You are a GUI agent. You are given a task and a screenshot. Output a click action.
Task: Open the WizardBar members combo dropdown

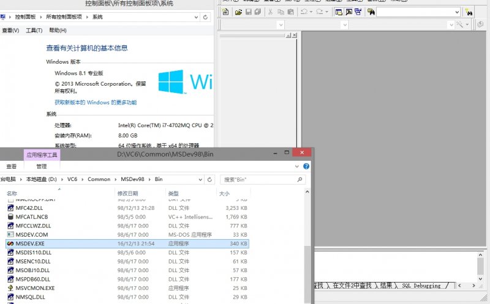pos(451,24)
